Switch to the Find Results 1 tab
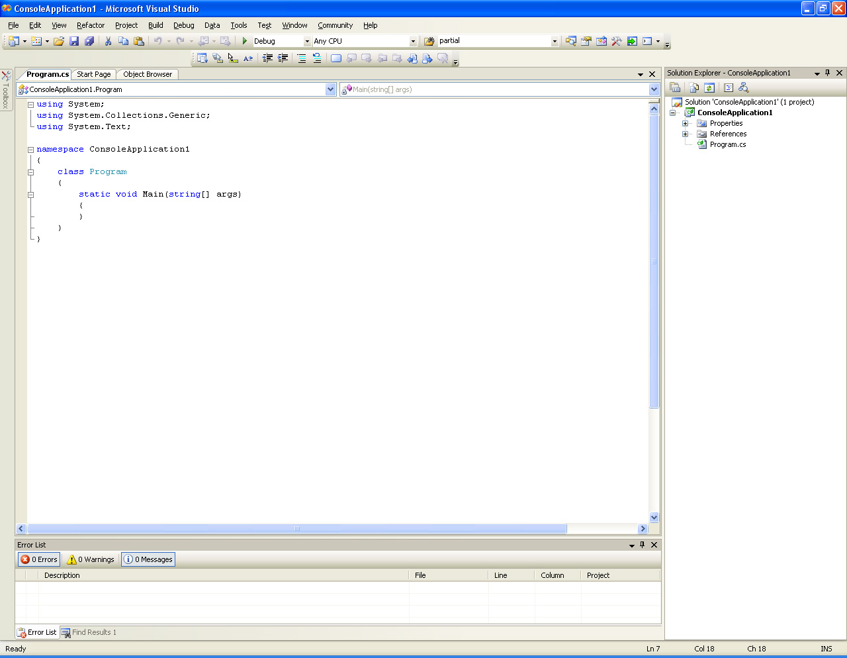The height and width of the screenshot is (658, 847). point(89,632)
